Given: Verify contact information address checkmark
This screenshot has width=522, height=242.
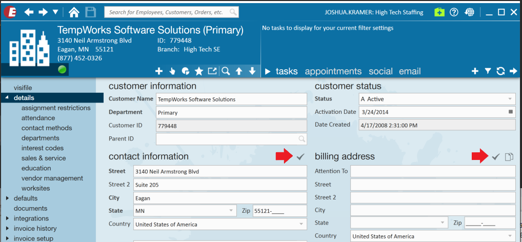Looking at the screenshot, I should (300, 156).
